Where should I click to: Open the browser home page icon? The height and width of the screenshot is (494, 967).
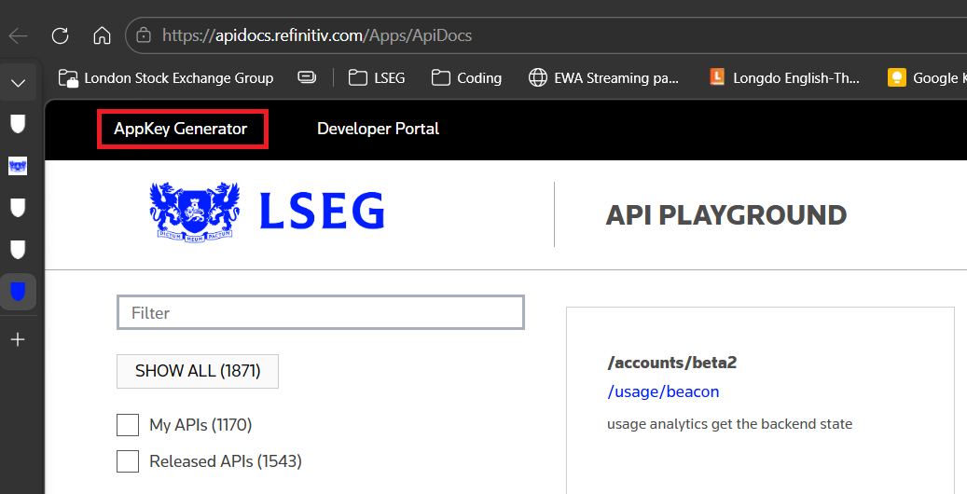tap(102, 35)
